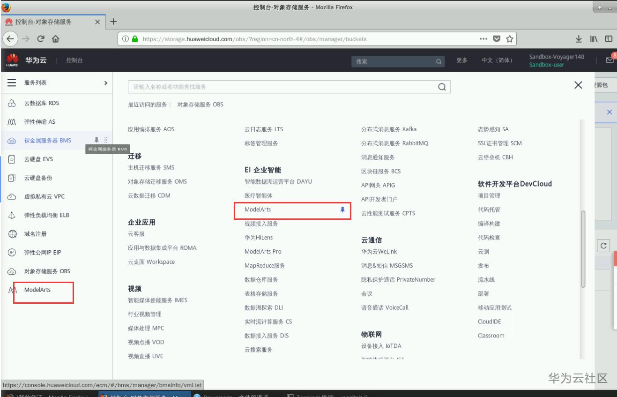Screen dimensions: 617x397
Task: Open 裸金属服务器 BMS in sidebar
Action: [48, 140]
